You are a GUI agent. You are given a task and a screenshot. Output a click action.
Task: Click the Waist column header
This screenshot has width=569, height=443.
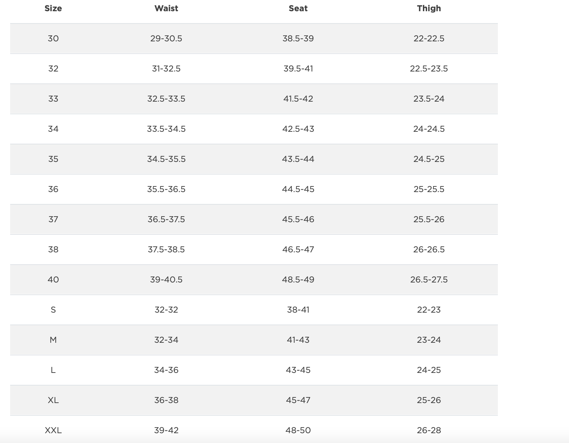166,8
